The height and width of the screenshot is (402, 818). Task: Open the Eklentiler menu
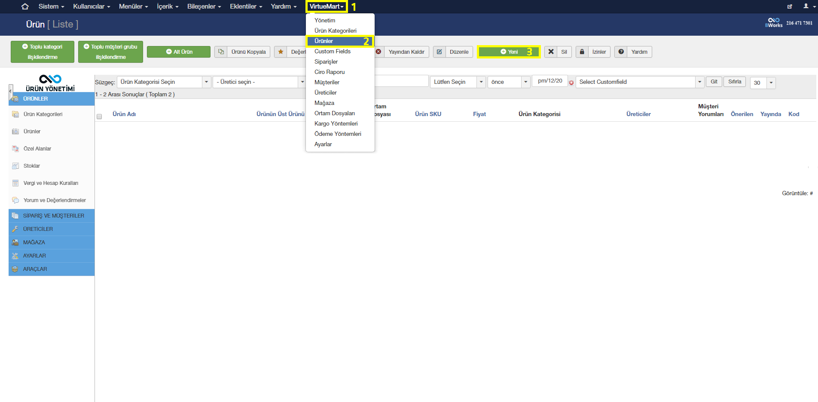[x=246, y=6]
